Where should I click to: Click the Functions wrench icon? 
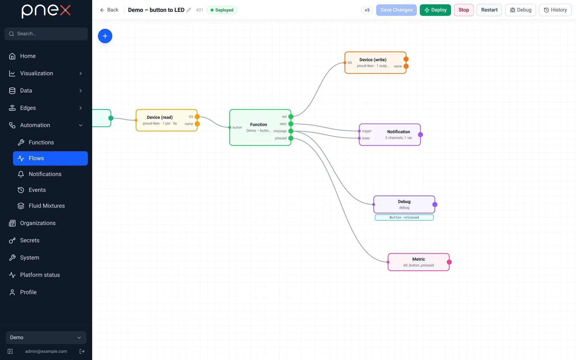(x=21, y=143)
